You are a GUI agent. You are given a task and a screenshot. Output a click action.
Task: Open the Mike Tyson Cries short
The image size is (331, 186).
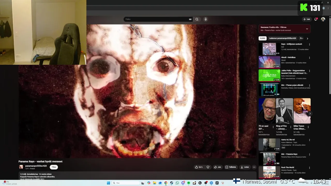pos(302,111)
